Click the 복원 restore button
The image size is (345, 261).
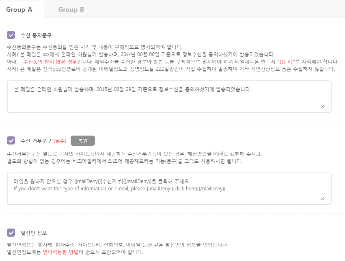(83, 140)
